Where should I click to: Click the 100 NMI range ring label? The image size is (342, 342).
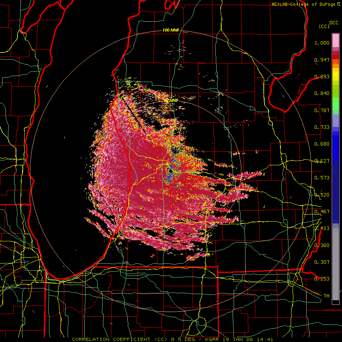click(171, 30)
